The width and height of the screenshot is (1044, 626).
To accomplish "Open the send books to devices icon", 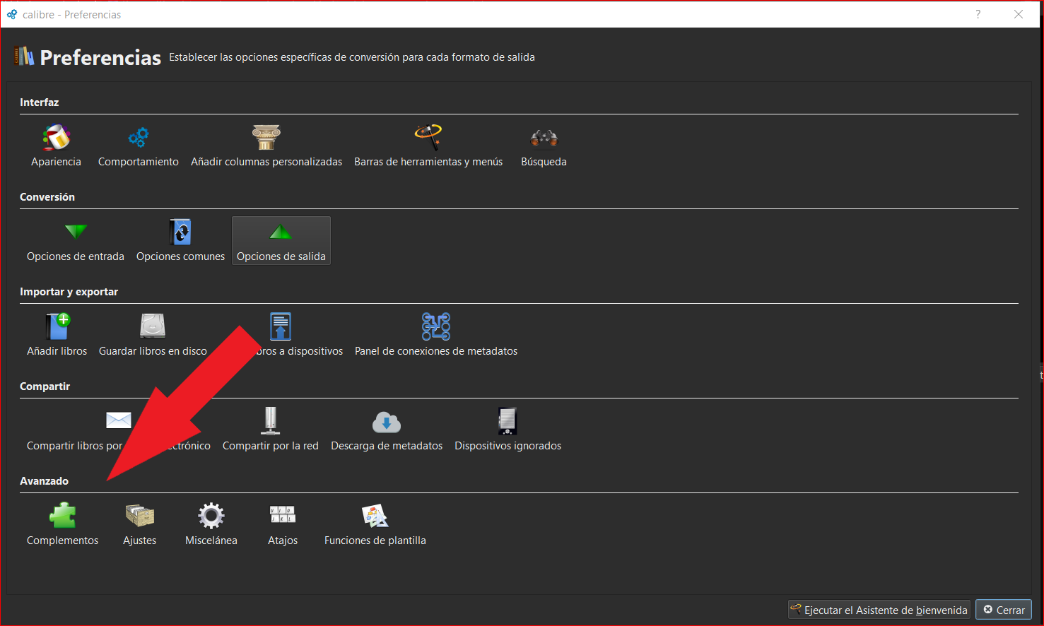I will point(281,326).
